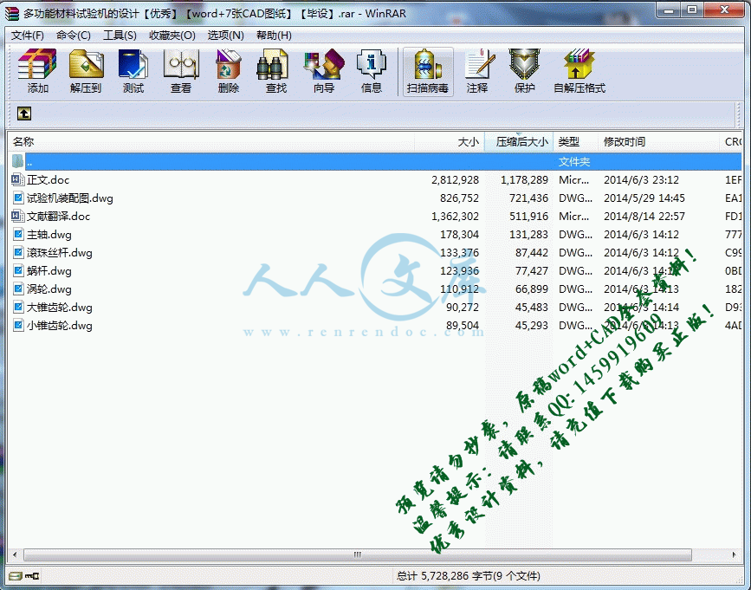Select 试验机装配图.dwg in file list
Screen dimensions: 751x590
pyautogui.click(x=69, y=198)
